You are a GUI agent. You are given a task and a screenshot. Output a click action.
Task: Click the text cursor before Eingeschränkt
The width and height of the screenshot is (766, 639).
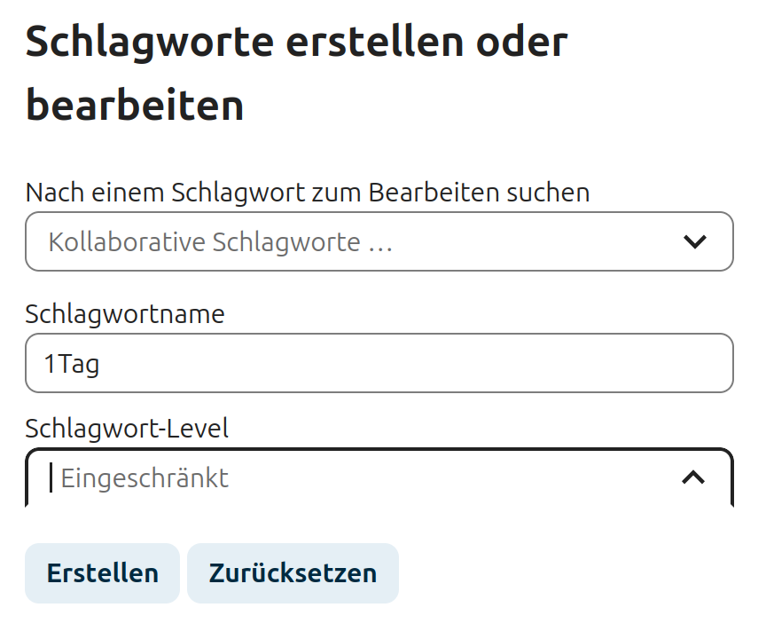51,477
